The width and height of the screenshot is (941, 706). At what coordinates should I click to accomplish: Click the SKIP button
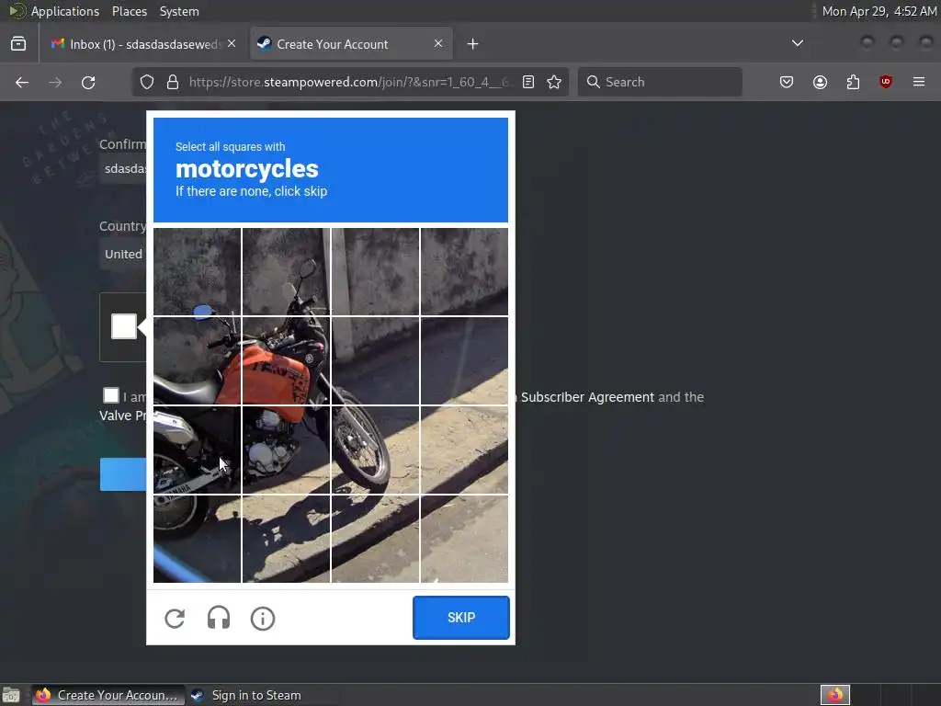coord(461,618)
